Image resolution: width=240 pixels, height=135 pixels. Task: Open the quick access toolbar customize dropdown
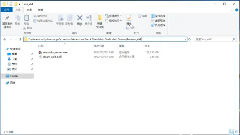tap(20, 4)
